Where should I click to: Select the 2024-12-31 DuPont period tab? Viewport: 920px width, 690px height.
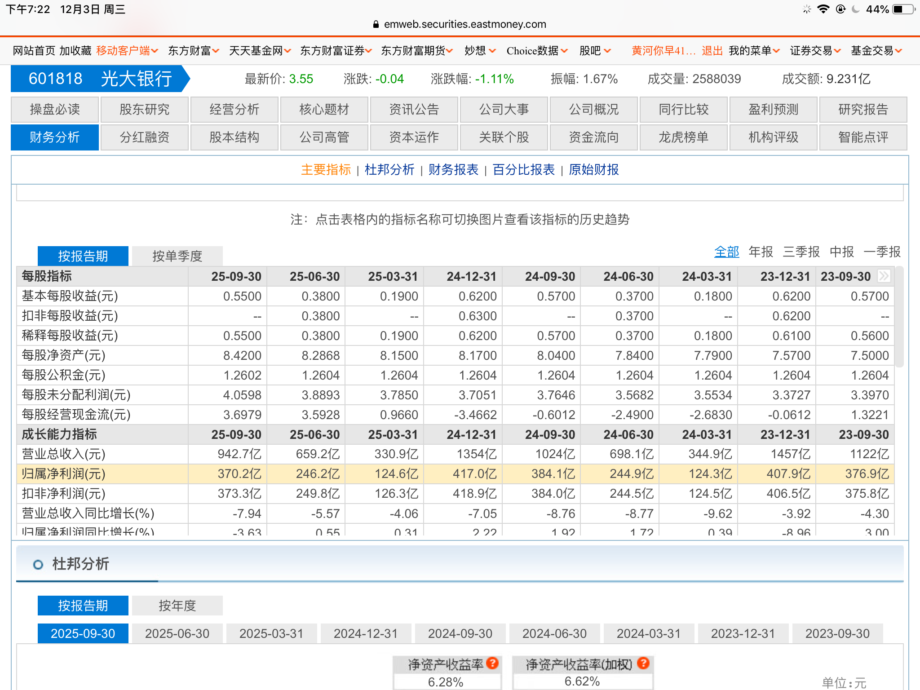click(x=365, y=633)
